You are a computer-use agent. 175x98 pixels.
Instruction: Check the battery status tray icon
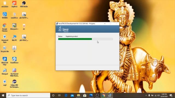click(x=152, y=95)
